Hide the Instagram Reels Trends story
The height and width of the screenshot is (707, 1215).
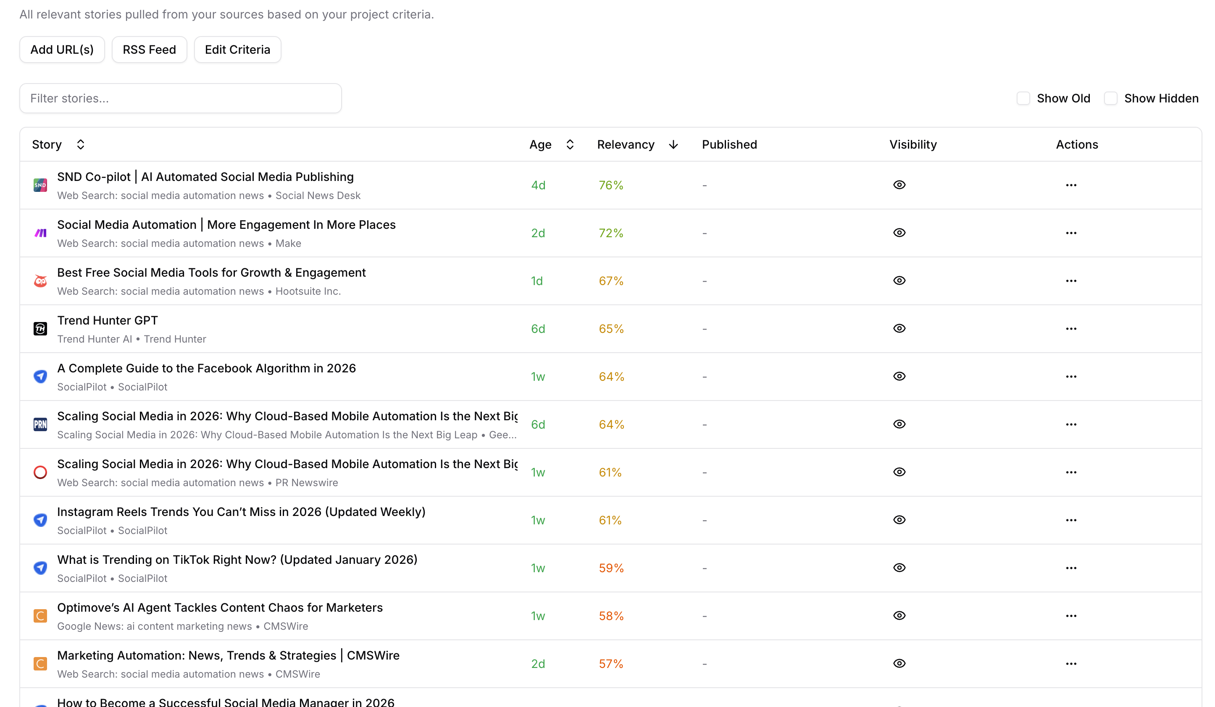(x=899, y=520)
